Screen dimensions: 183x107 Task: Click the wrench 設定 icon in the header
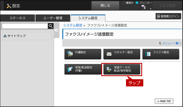click(9, 6)
